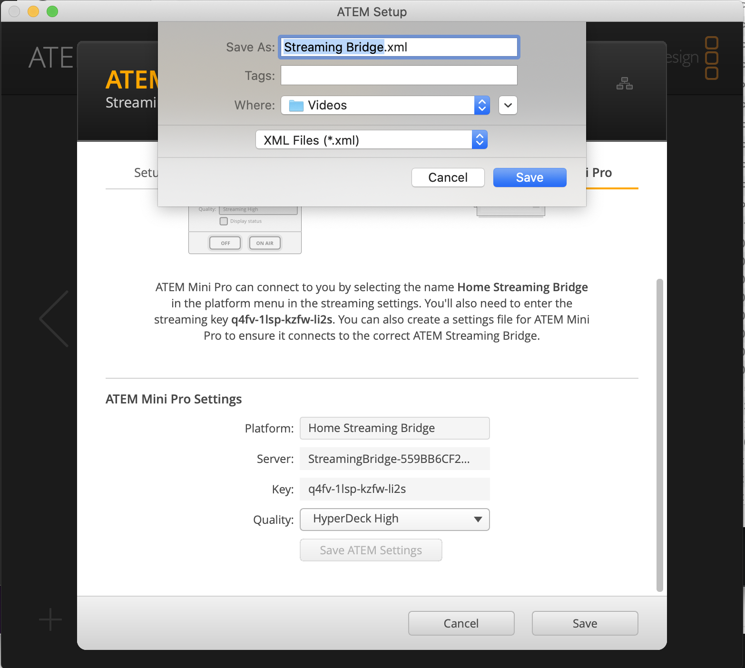Open the Quality dropdown showing HyperDeck High
Image resolution: width=745 pixels, height=668 pixels.
click(395, 519)
